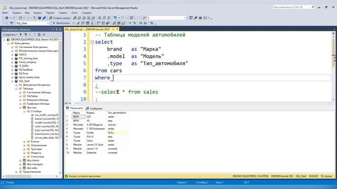Image resolution: width=337 pixels, height=189 pixels.
Task: Click the Comment selected lines icon
Action: pyautogui.click(x=130, y=23)
